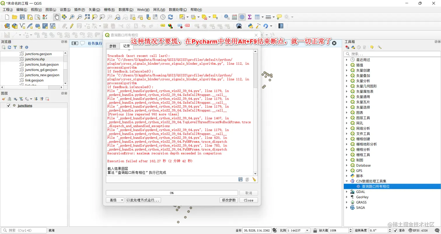
Task: Focus the locator search box at bottom left
Action: (24, 230)
